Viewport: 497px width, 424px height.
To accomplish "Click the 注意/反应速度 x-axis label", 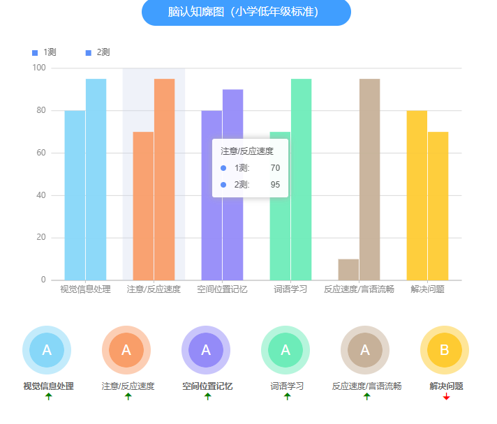I will pos(154,289).
